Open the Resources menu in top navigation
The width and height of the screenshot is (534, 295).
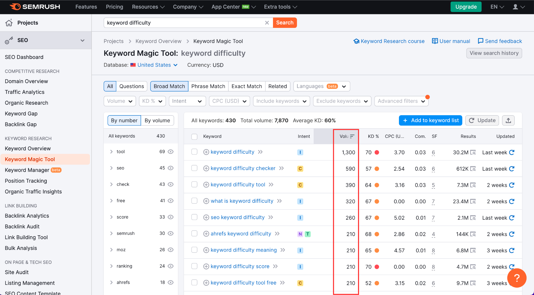pyautogui.click(x=148, y=7)
